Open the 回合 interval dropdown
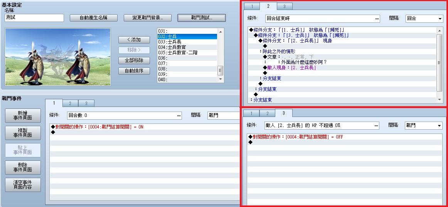 (424, 18)
